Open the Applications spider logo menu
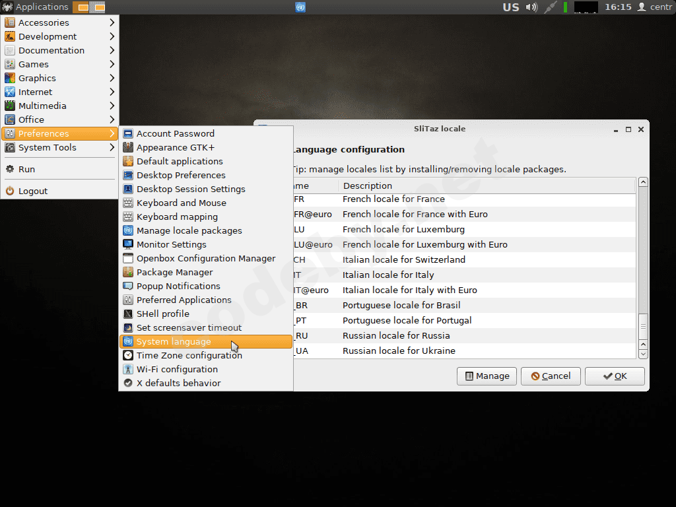 click(7, 7)
